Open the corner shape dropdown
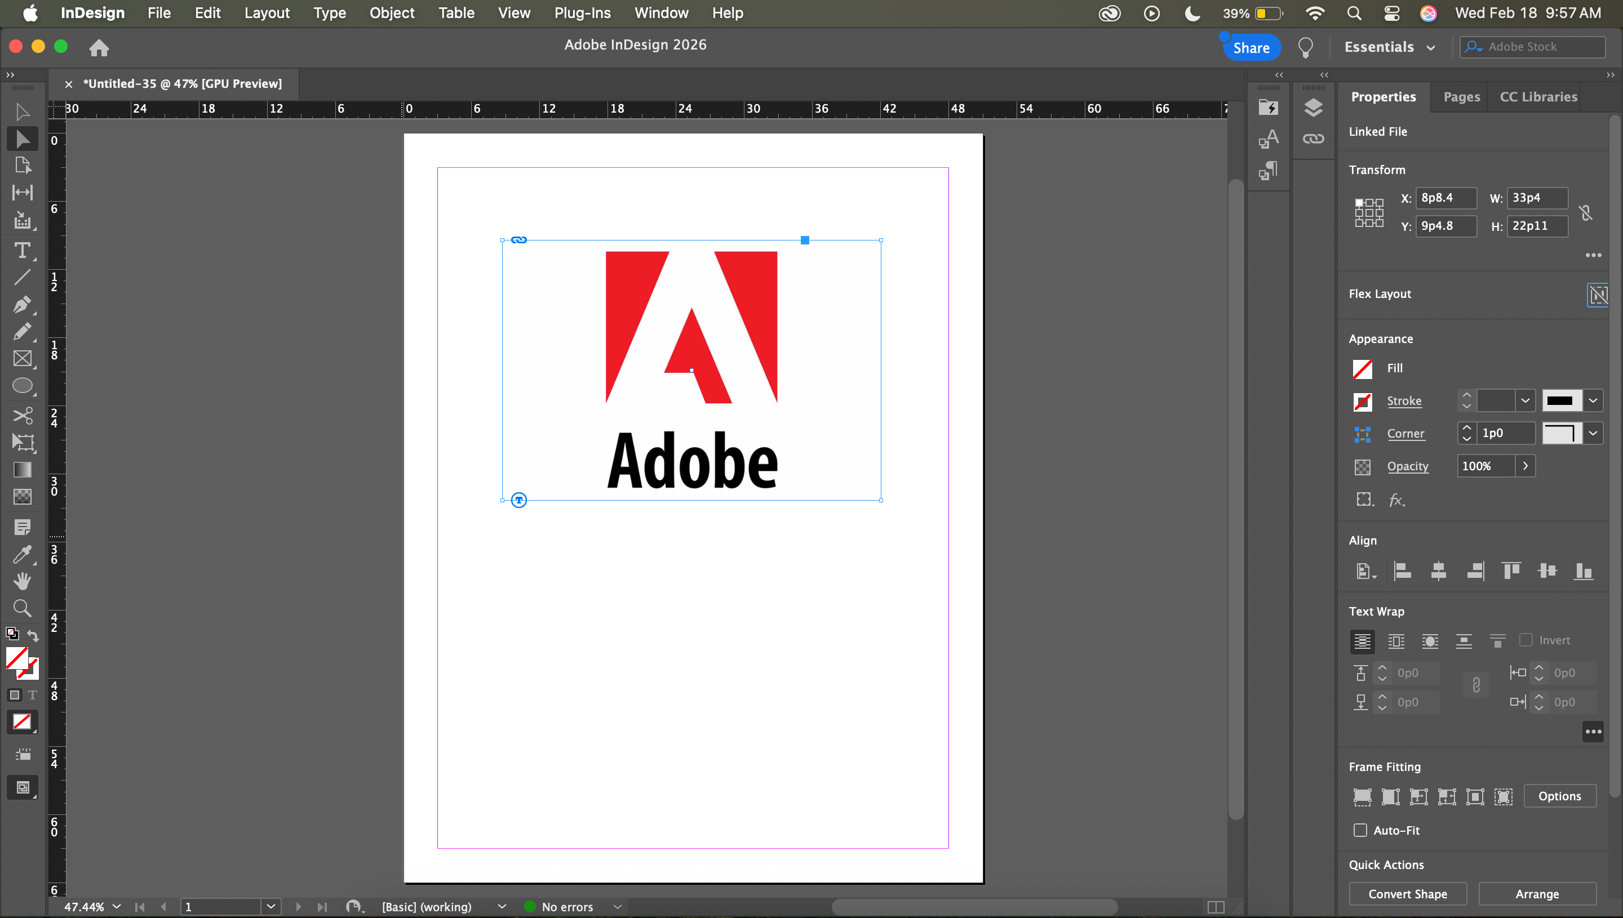 (x=1593, y=433)
